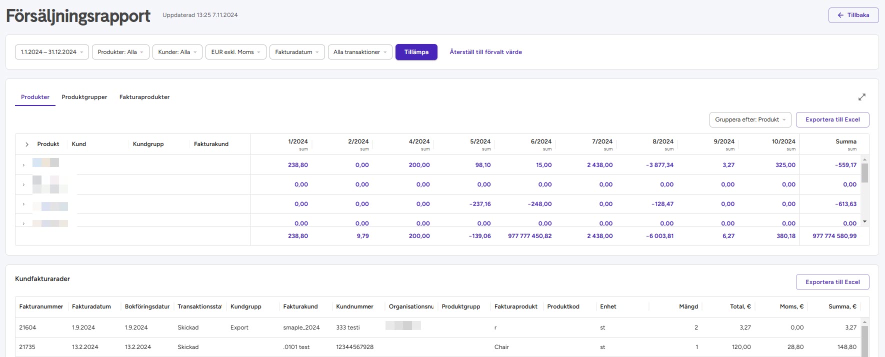Export the product table to Excel
Screen dimensions: 885x357
point(832,119)
